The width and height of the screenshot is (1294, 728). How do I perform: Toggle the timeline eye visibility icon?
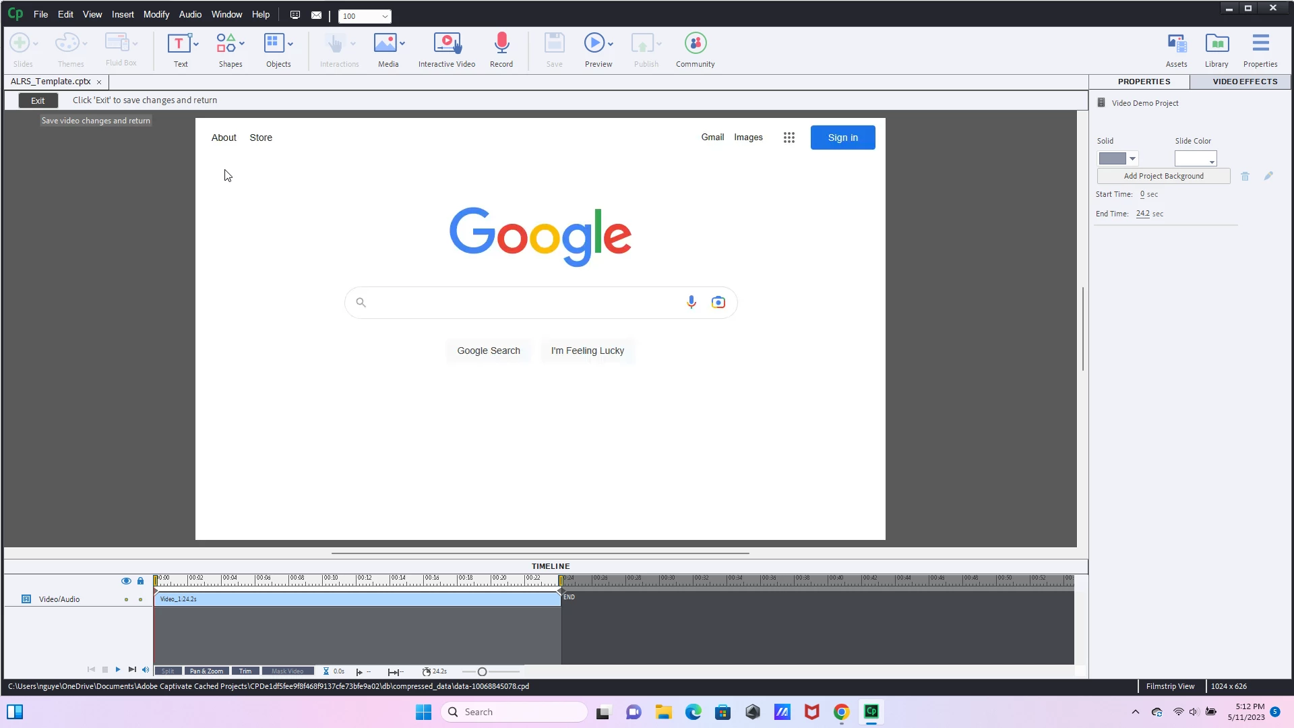(126, 581)
